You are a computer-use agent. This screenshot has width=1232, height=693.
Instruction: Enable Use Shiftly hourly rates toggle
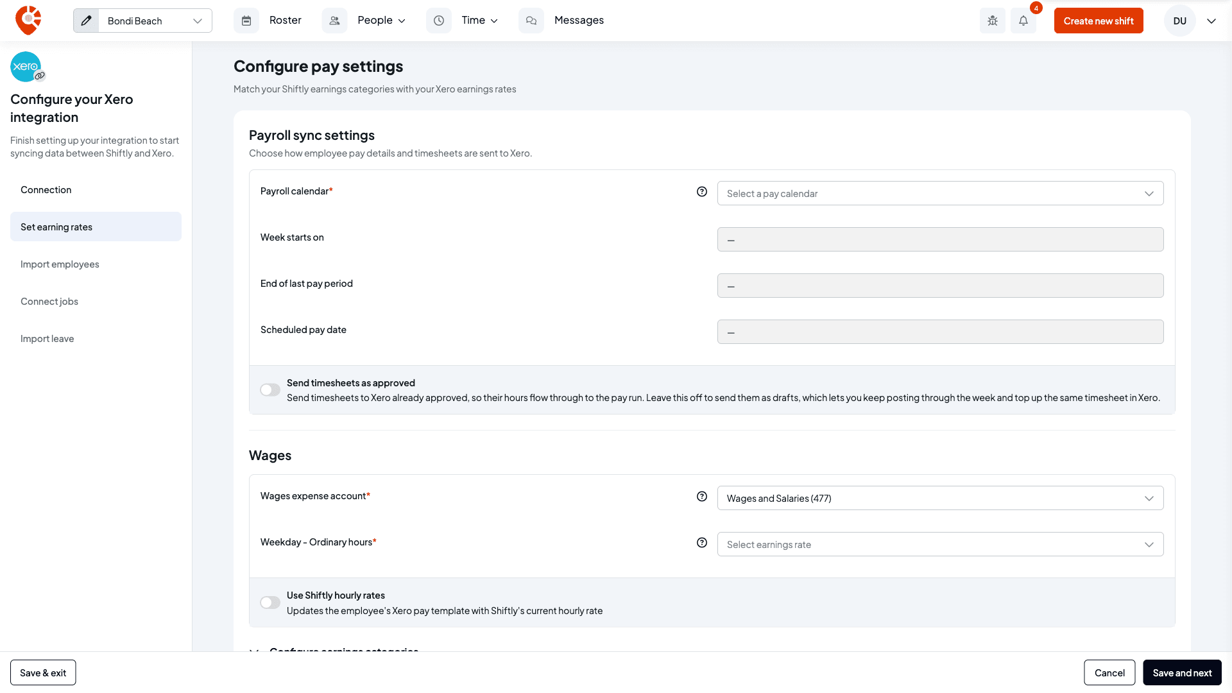click(270, 603)
